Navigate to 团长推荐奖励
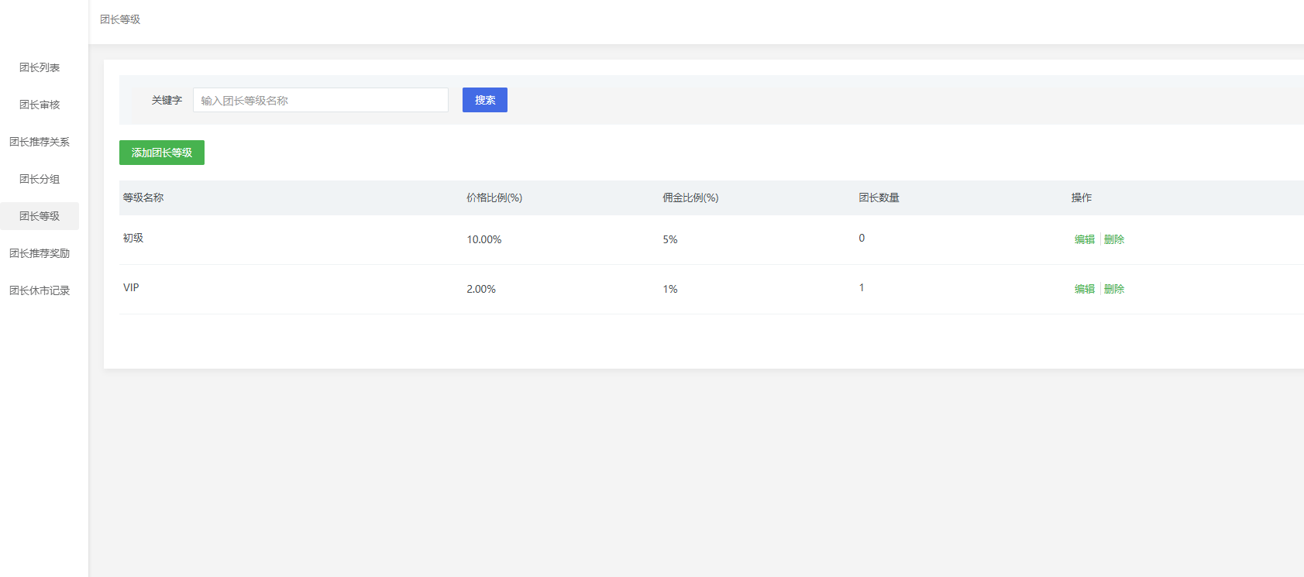This screenshot has height=577, width=1304. (40, 253)
